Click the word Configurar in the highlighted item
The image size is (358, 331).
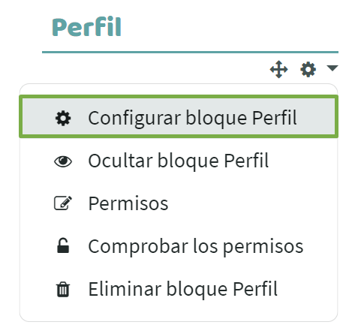coord(134,119)
